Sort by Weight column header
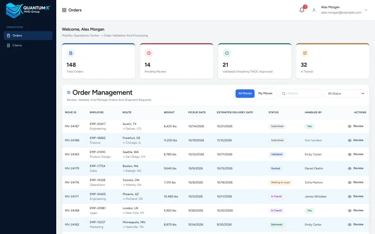 click(x=169, y=112)
